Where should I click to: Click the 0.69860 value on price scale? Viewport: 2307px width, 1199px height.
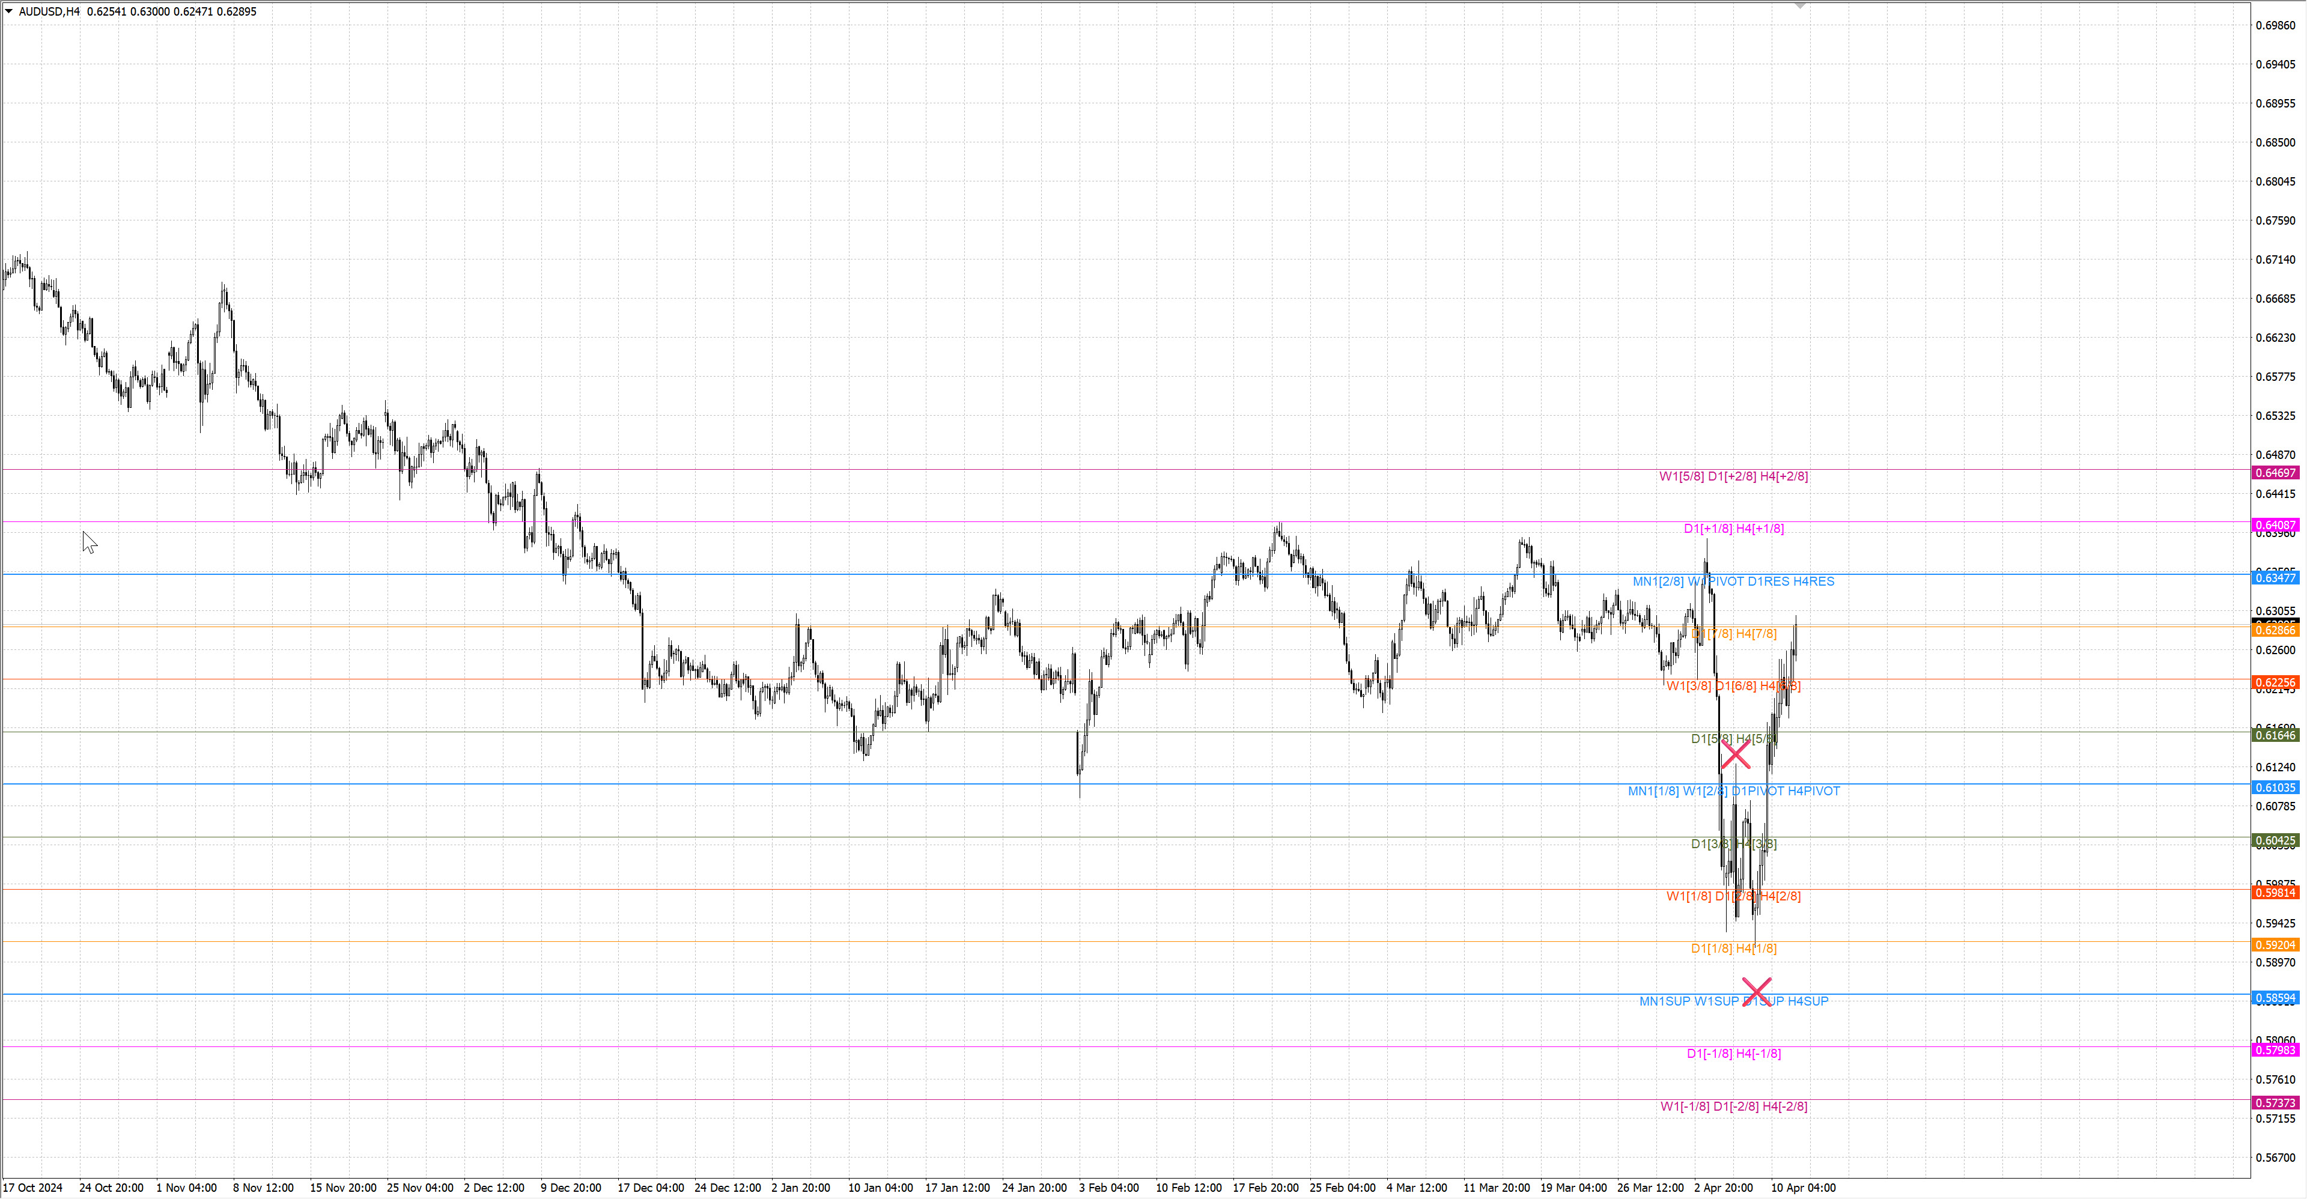pos(2275,25)
